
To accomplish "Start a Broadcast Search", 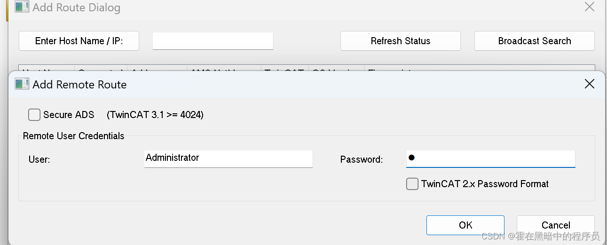I will [535, 41].
